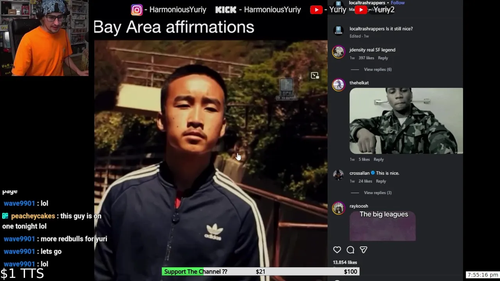Open raykoosh username link
The width and height of the screenshot is (500, 281).
pos(359,206)
